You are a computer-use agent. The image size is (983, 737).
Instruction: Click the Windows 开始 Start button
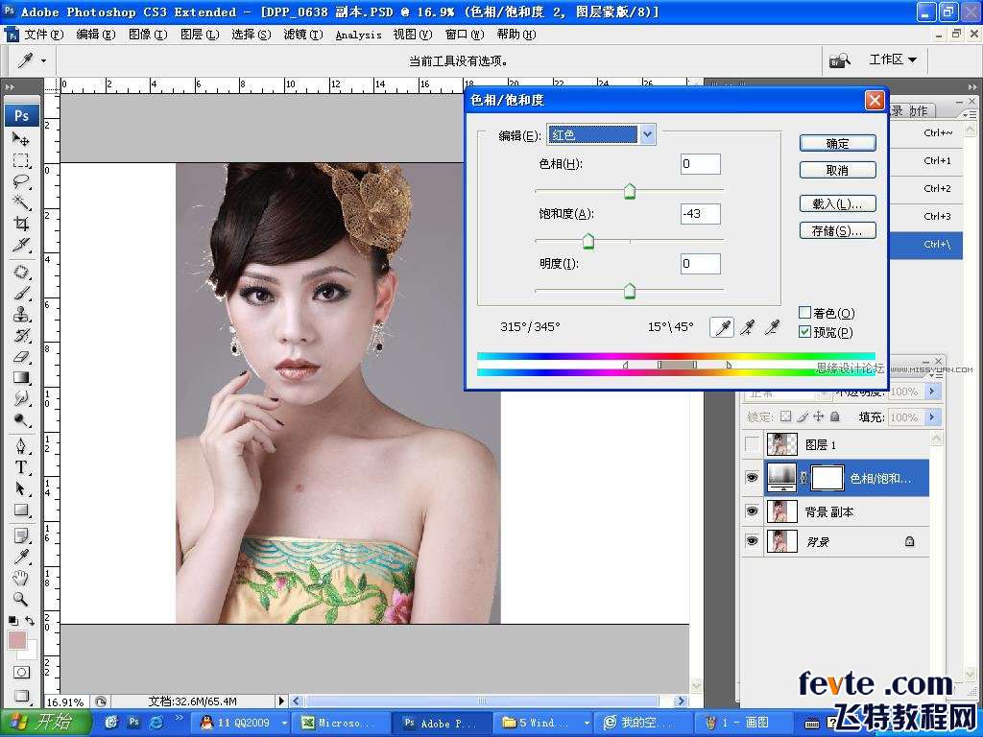point(45,723)
